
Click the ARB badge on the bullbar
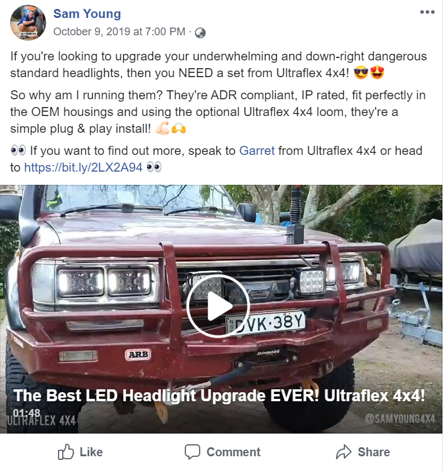(138, 355)
